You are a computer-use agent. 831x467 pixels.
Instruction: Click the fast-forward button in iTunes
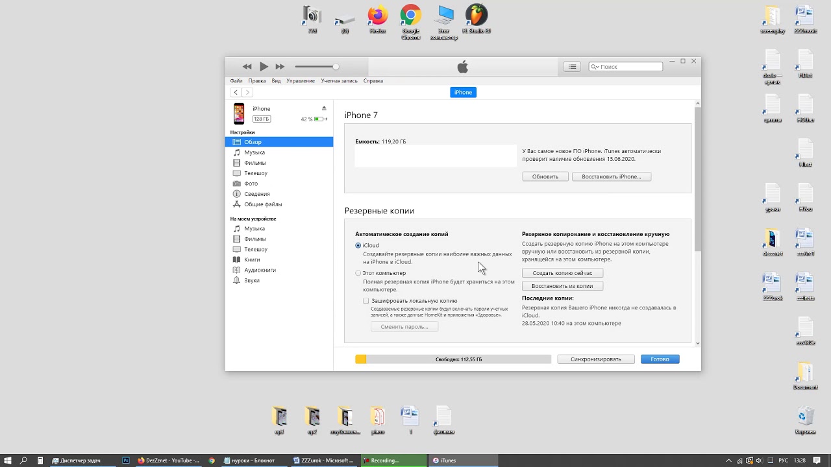280,67
